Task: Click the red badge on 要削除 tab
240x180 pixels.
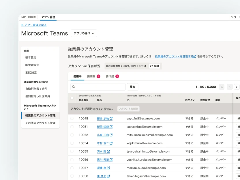Action: coord(98,76)
